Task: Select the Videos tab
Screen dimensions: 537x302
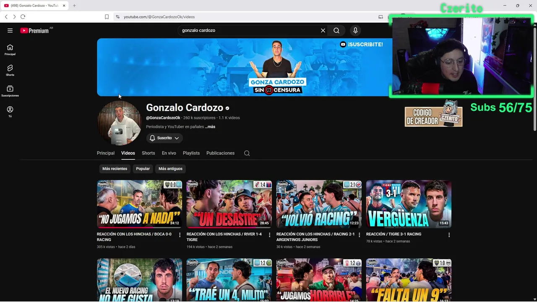Action: pyautogui.click(x=128, y=153)
